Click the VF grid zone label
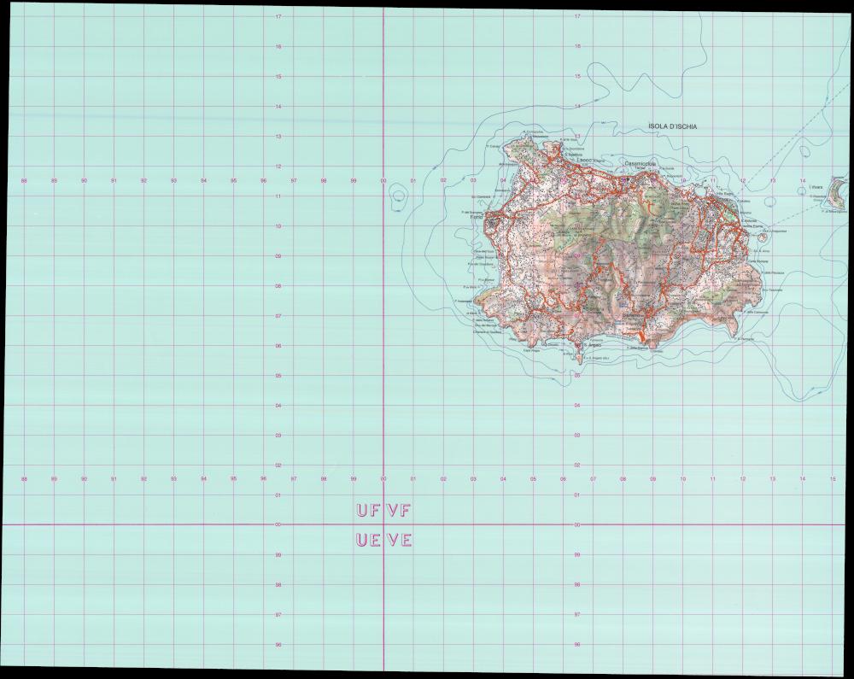The width and height of the screenshot is (854, 679). 400,512
